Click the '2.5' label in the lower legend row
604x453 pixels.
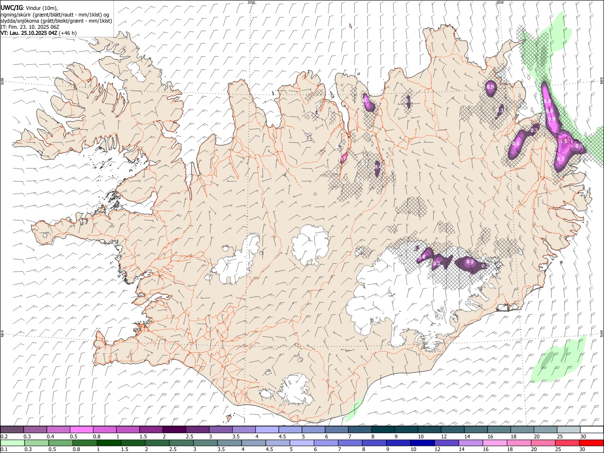point(172,450)
